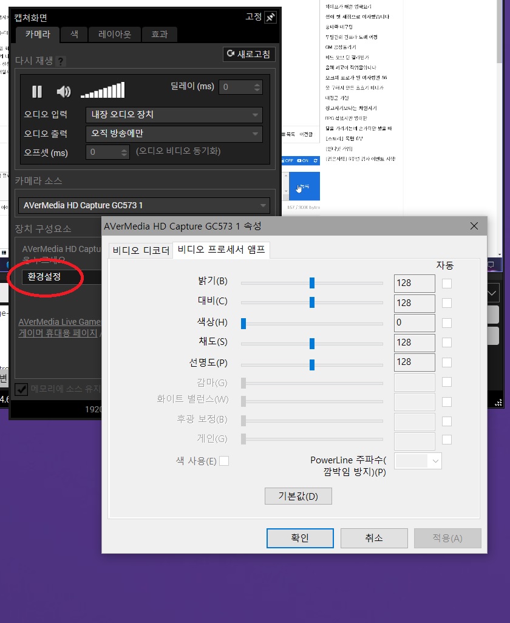The width and height of the screenshot is (510, 623).
Task: Tick the 자동 checkbox for 화이트 밸런스(W)
Action: tap(447, 402)
